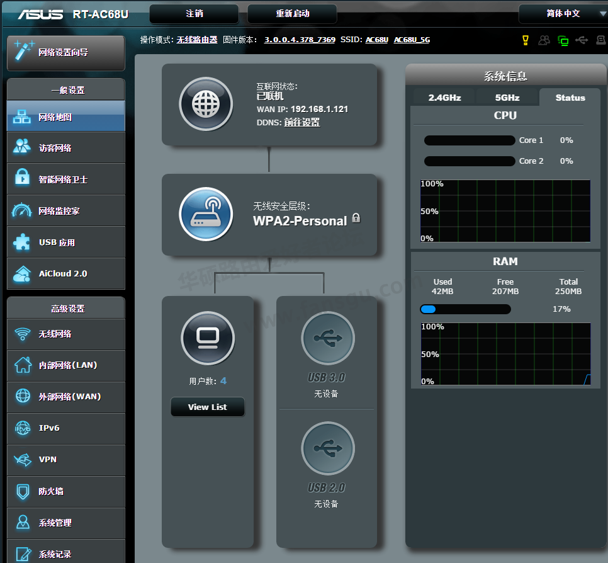The height and width of the screenshot is (563, 608).
Task: Click the 系统记录 log icon
Action: coord(23,554)
